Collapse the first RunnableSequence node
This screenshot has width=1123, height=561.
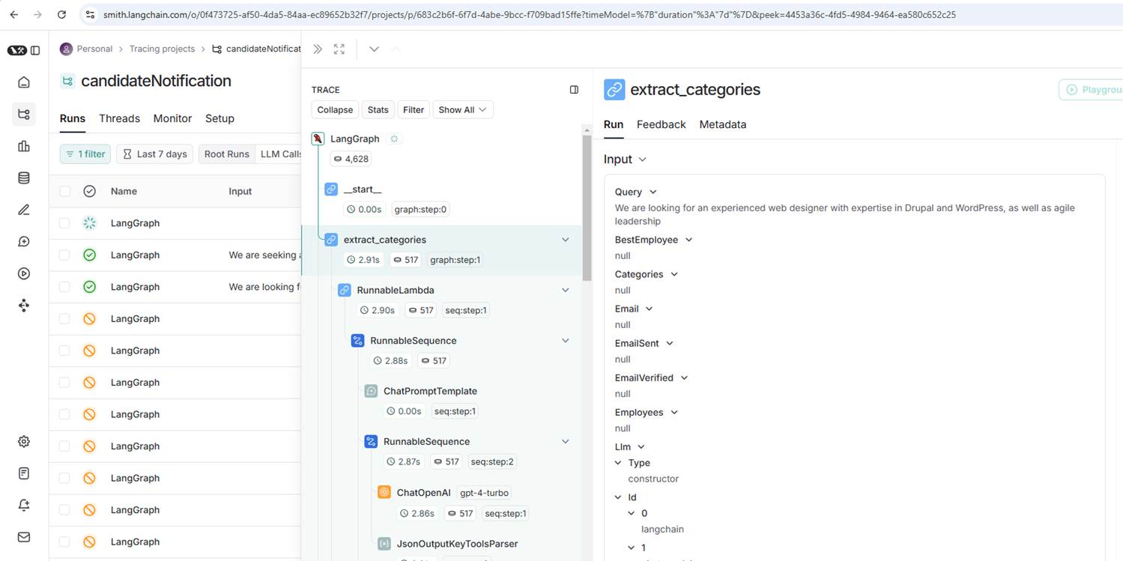point(566,341)
